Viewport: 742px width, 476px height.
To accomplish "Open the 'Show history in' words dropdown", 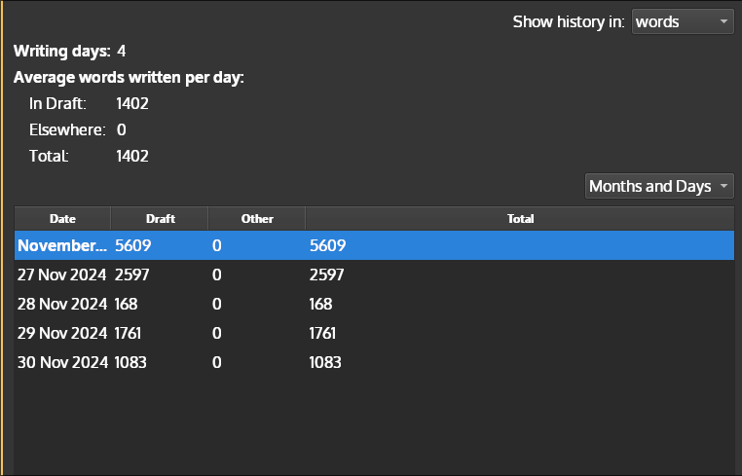I will tap(683, 21).
